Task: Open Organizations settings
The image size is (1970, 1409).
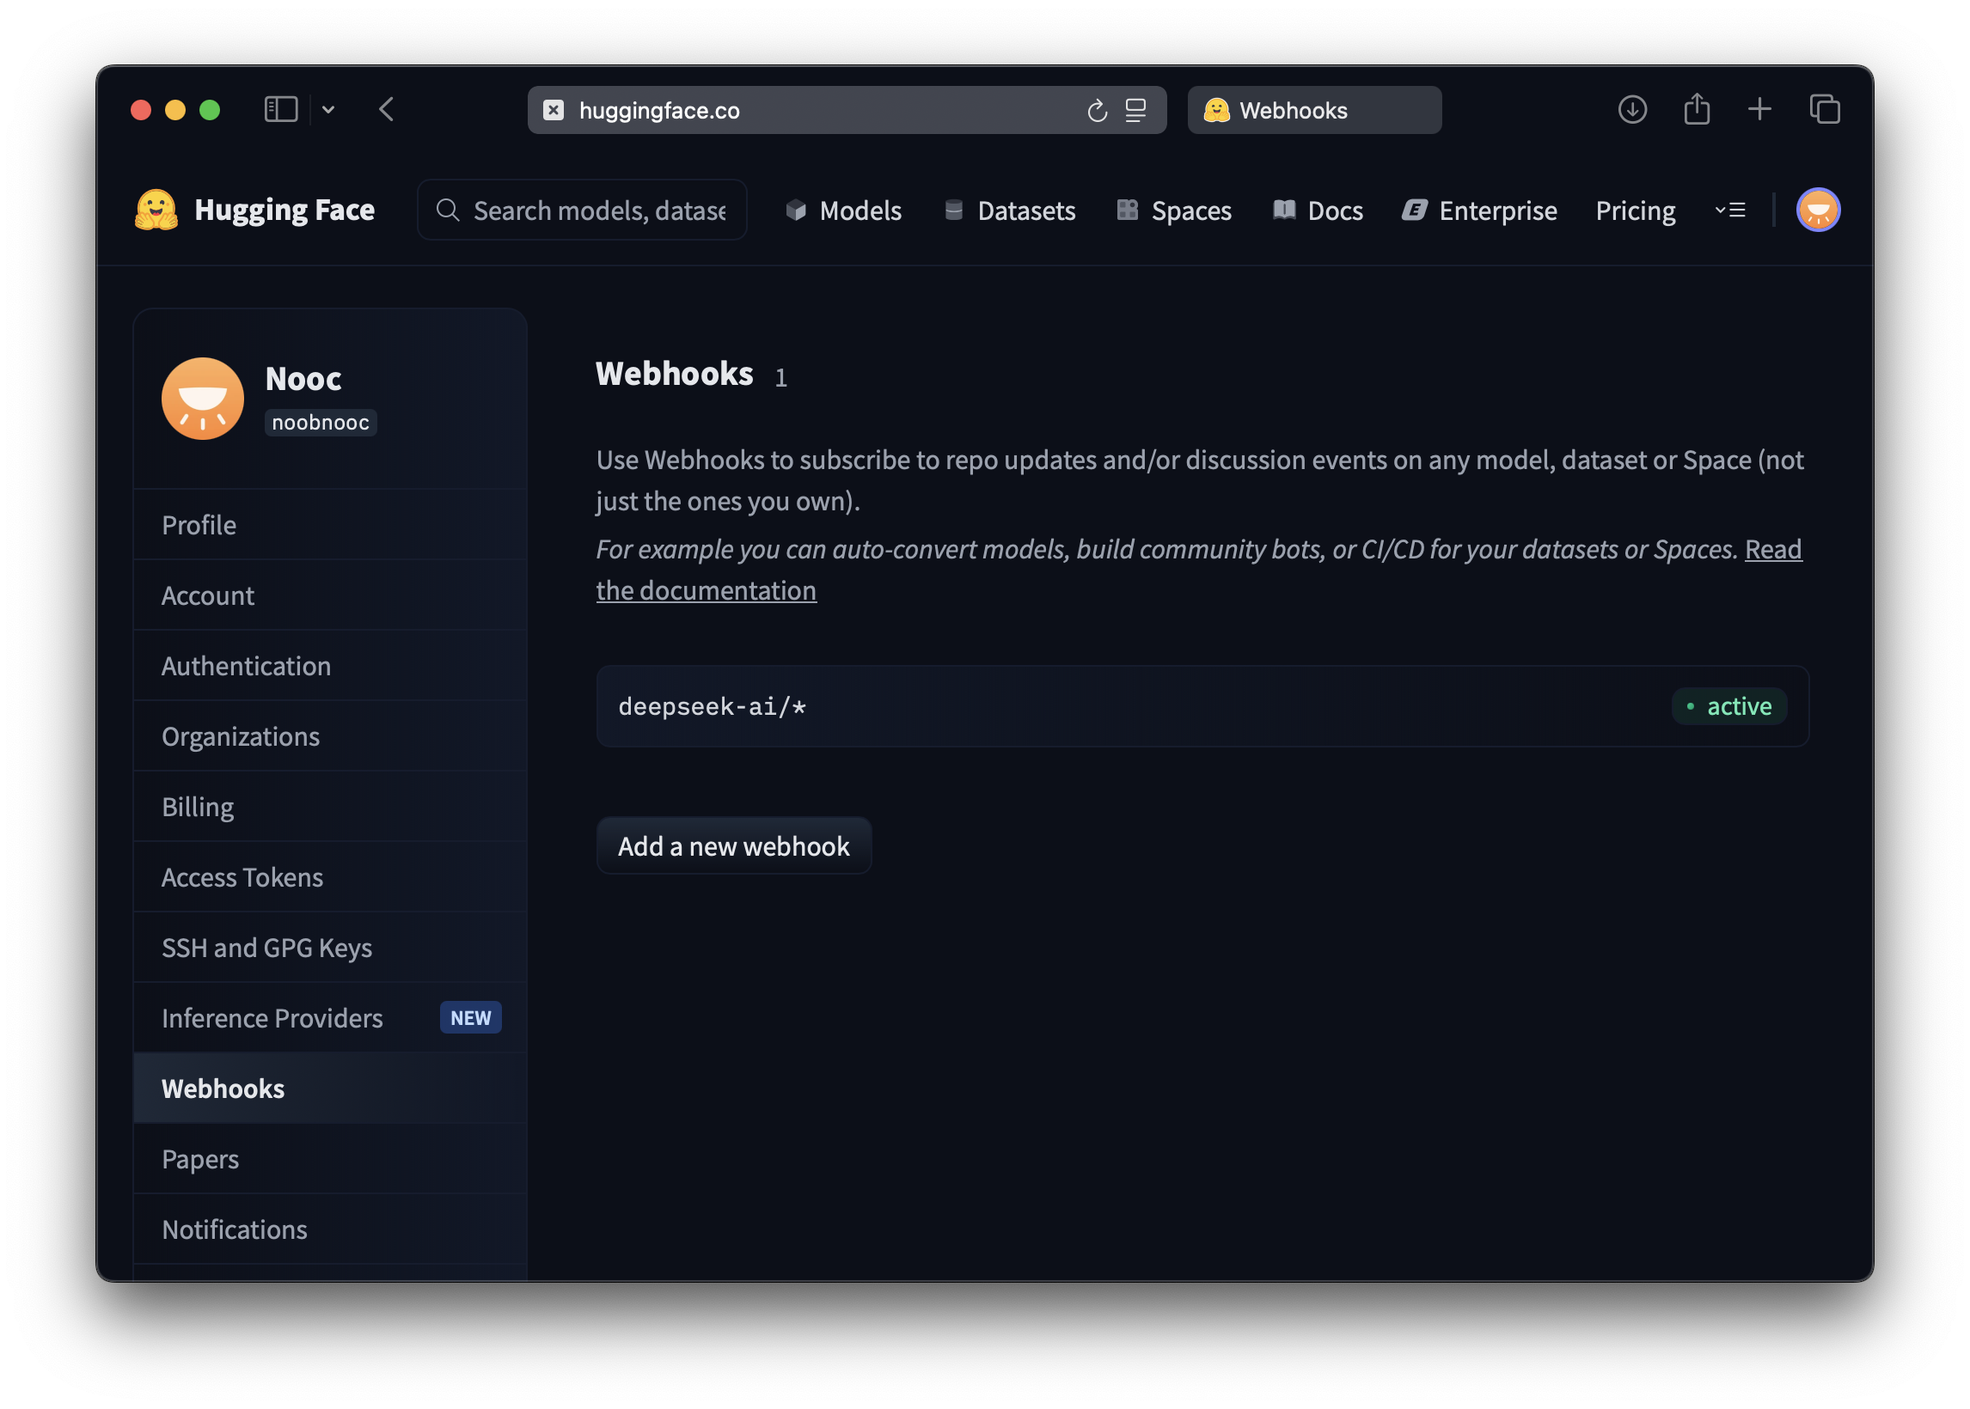Action: tap(330, 736)
